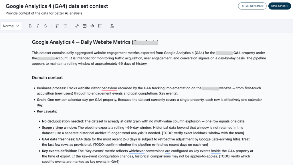Screen dimensions: 293x165
Task: Click the underlined word whichever
Action: point(136,151)
